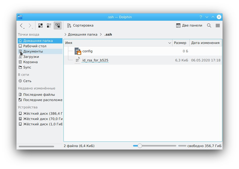
Task: Open the search magnifier
Action: [209, 26]
